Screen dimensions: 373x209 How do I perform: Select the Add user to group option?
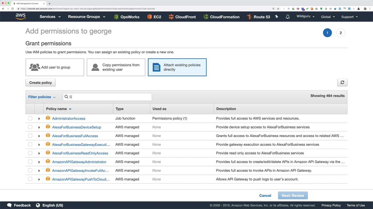55,67
